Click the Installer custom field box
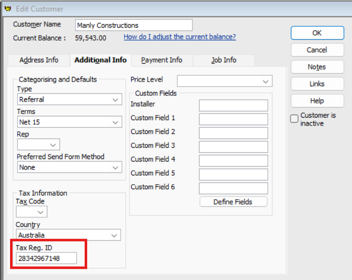Viewport: 352px width, 280px height. (233, 105)
